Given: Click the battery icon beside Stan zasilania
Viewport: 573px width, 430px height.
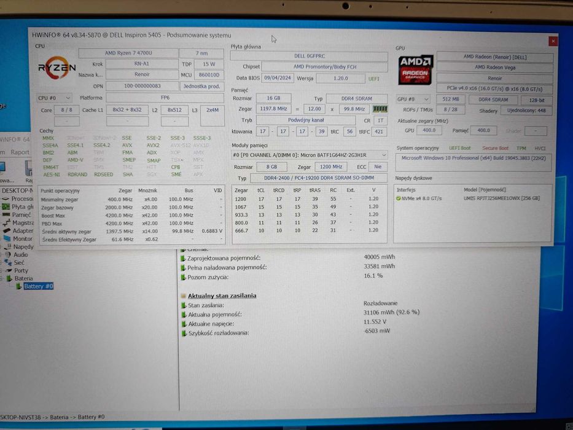Looking at the screenshot, I should pyautogui.click(x=184, y=305).
